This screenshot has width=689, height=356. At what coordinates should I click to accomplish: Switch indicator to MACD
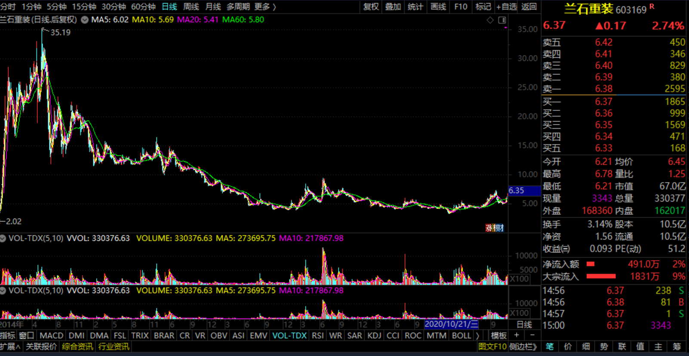pyautogui.click(x=51, y=335)
